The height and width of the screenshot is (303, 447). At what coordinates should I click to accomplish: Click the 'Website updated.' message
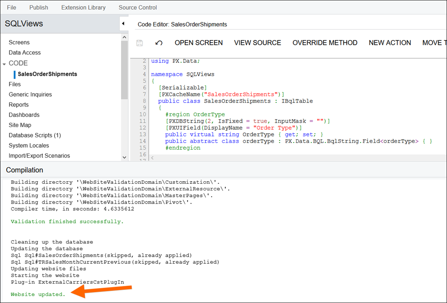coord(38,295)
